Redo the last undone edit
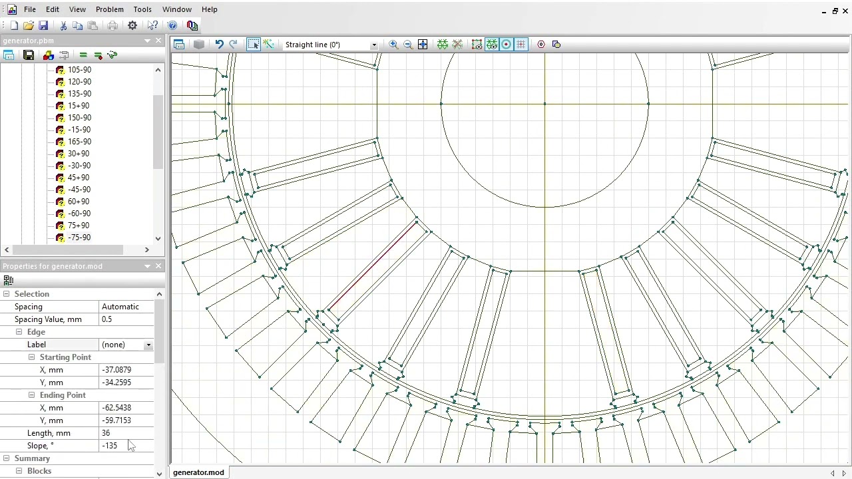Screen dimensions: 852x479 click(233, 45)
